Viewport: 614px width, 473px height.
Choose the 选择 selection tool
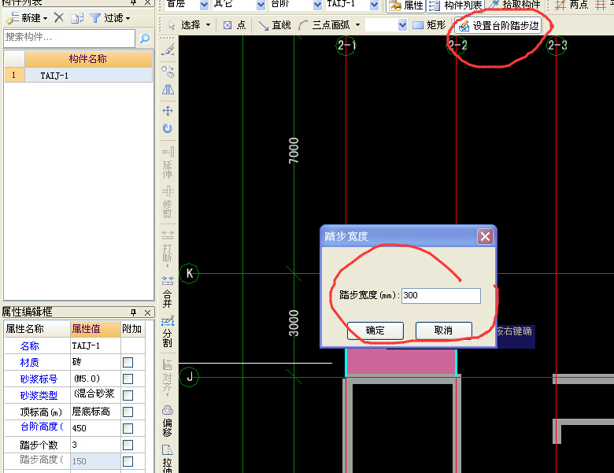tap(189, 25)
